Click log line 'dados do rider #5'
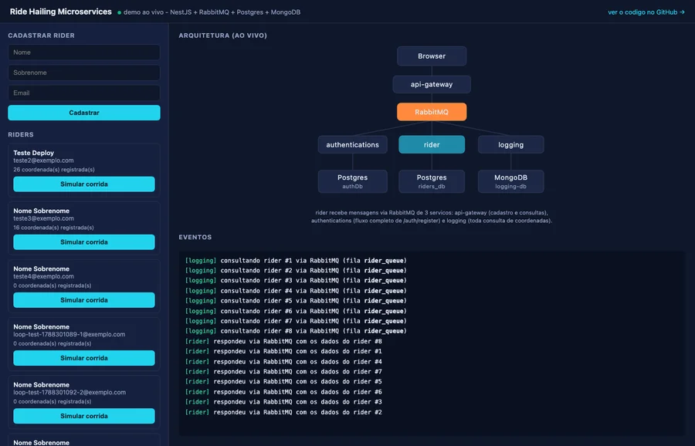The image size is (695, 446). click(283, 381)
